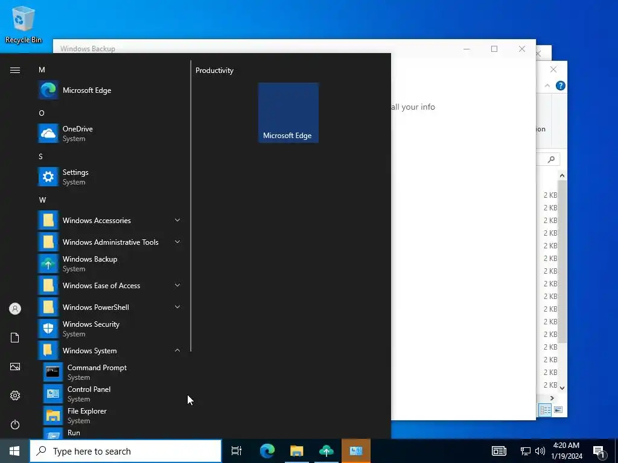Jump to the letter W section header
The width and height of the screenshot is (618, 463).
pos(43,200)
